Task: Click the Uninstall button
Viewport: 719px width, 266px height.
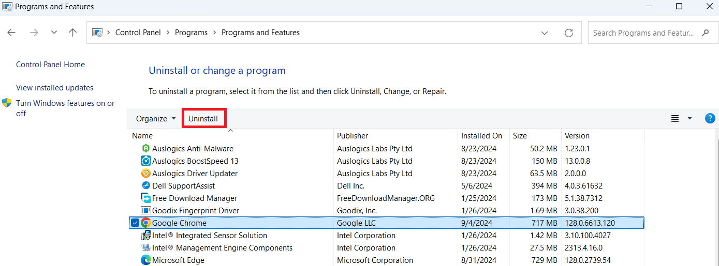Action: (203, 119)
